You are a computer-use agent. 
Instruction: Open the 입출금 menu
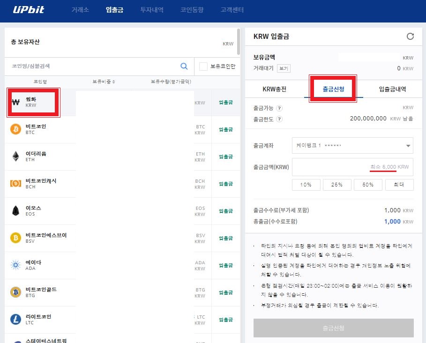(x=115, y=10)
